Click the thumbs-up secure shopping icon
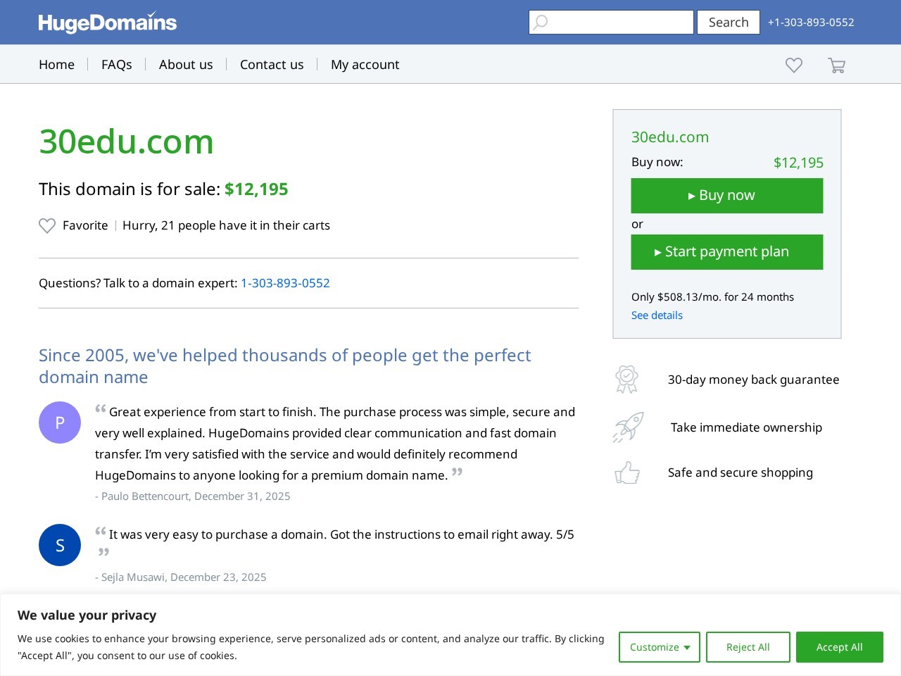 click(627, 472)
